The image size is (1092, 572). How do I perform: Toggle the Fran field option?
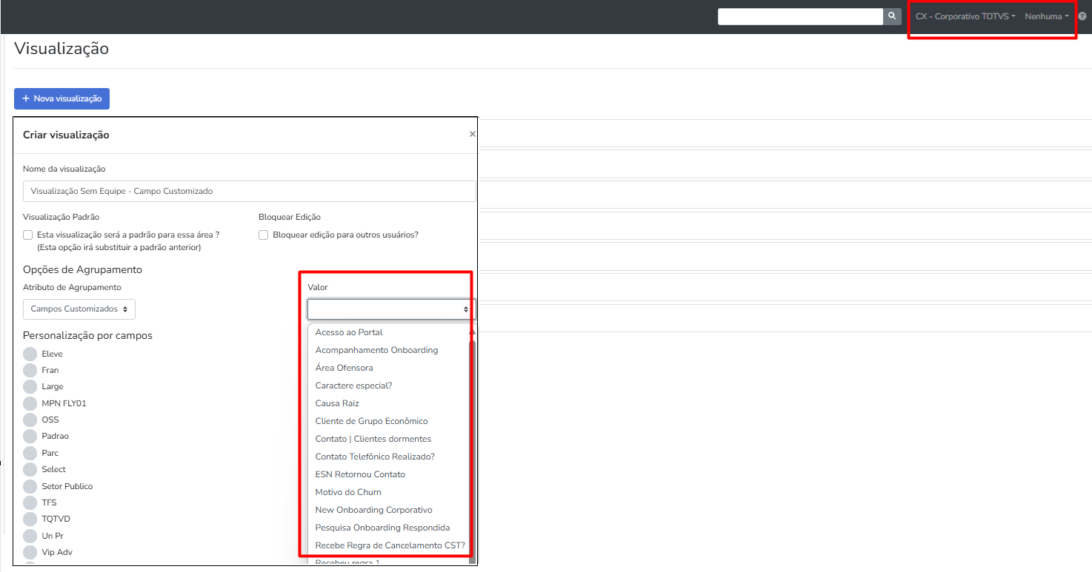pos(30,370)
